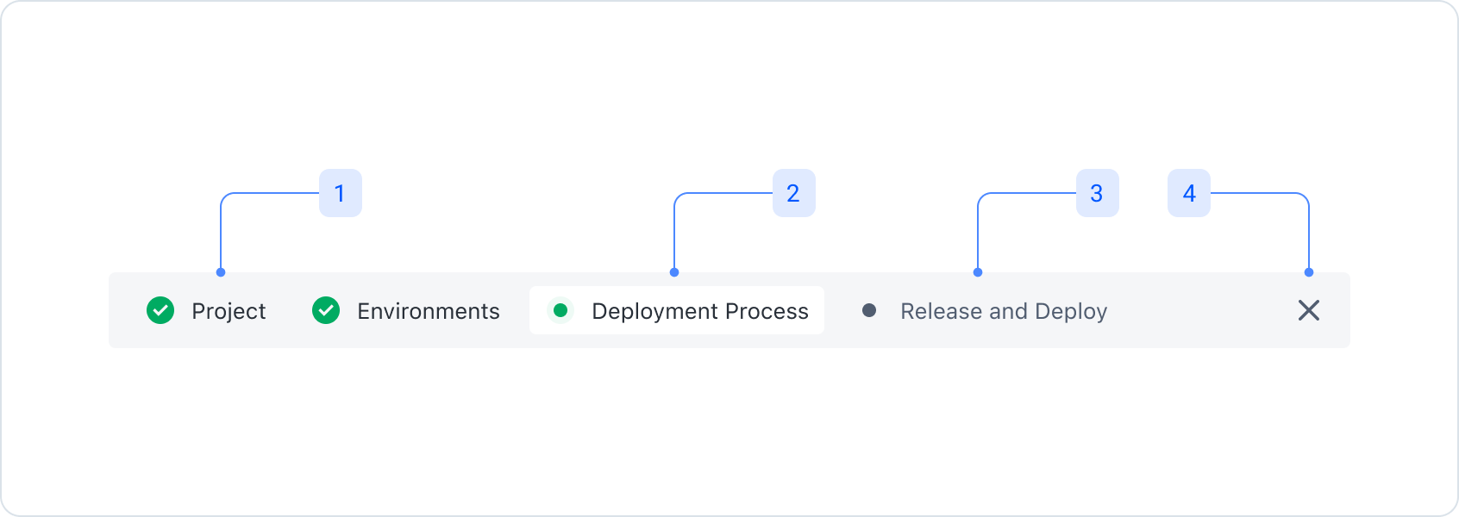Click the blue endpoint dot of callout 1
1459x517 pixels.
(221, 272)
